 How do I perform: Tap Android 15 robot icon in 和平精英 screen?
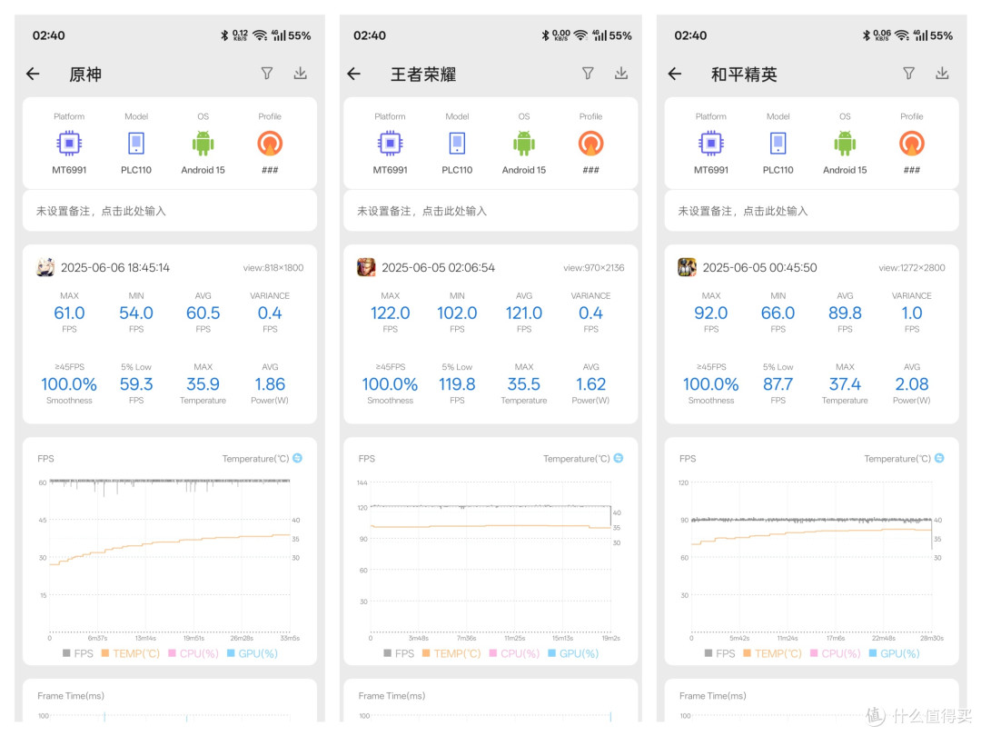pos(846,144)
